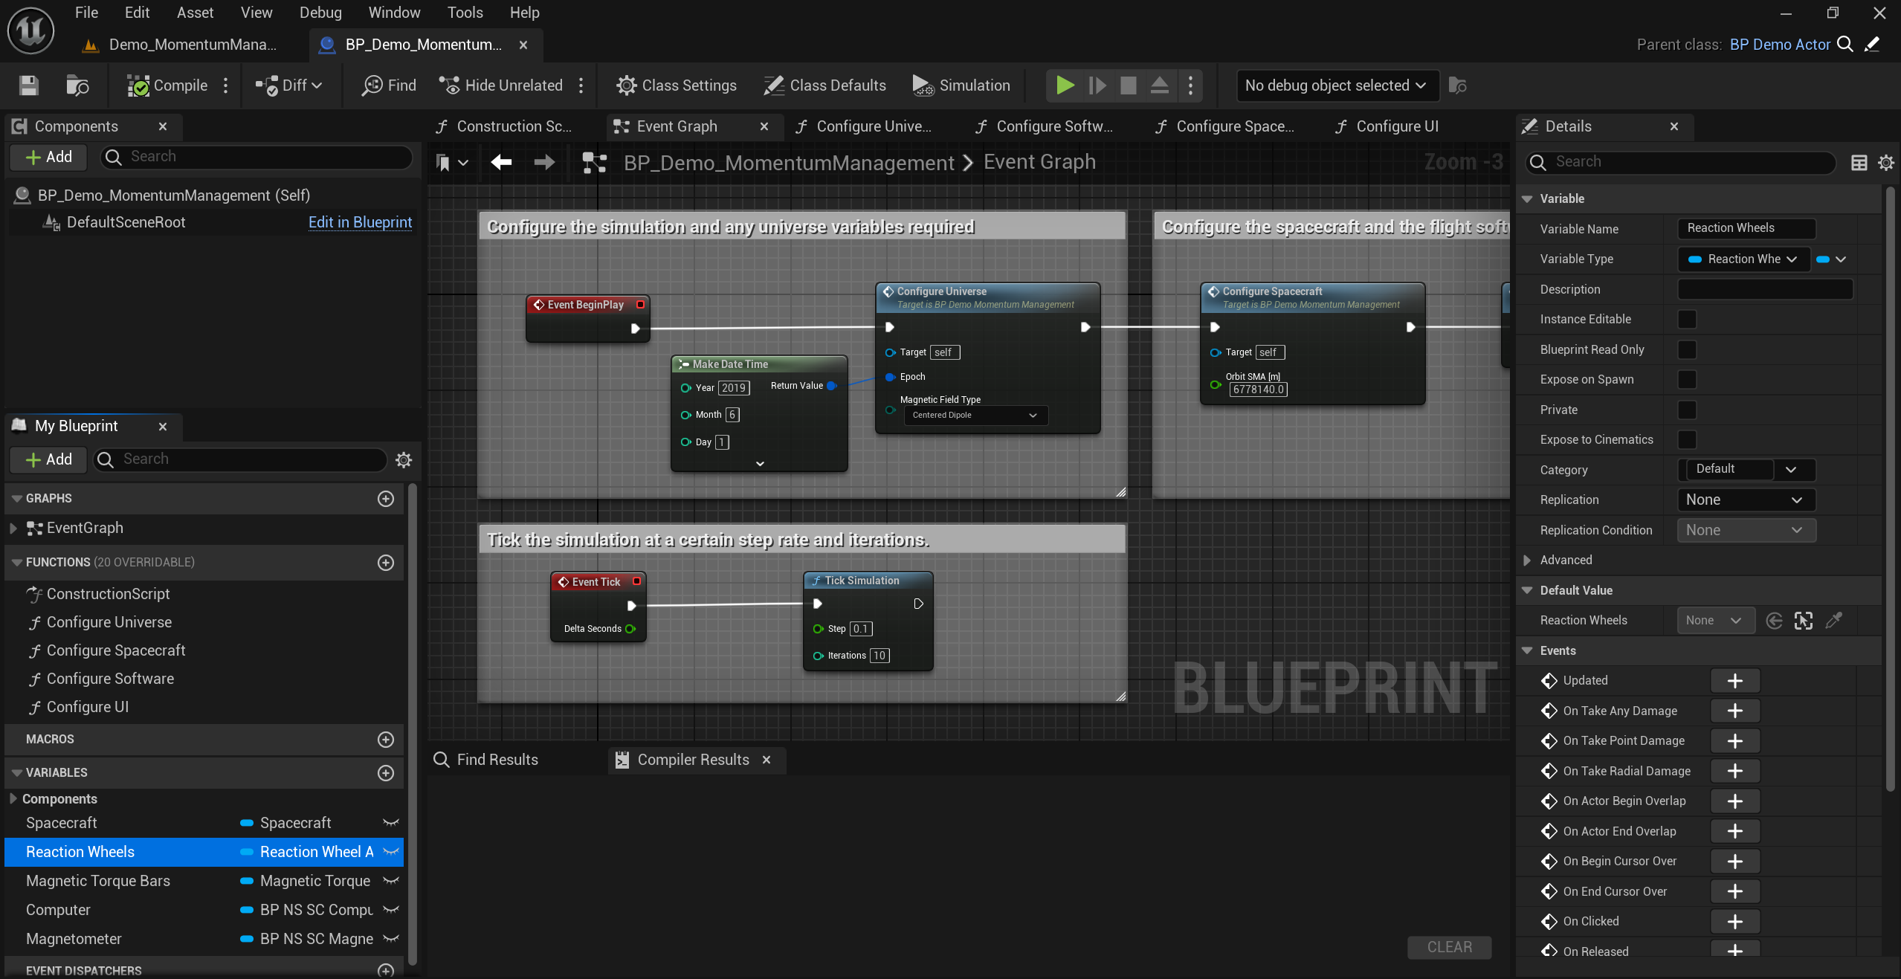Toggle Magnetic Torque Bars visibility eye
1901x979 pixels.
(391, 881)
